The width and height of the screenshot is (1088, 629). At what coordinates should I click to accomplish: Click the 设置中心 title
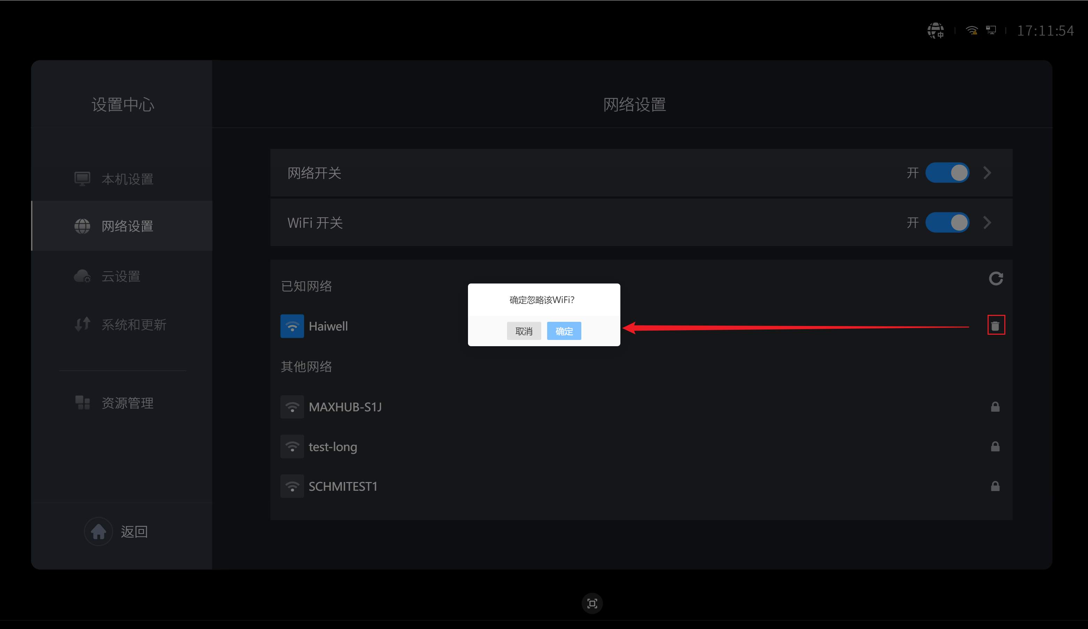tap(123, 104)
